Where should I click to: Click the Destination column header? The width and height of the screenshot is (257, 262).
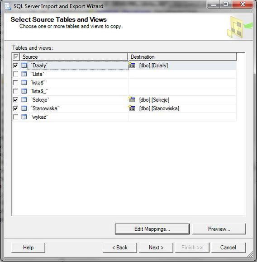pyautogui.click(x=182, y=57)
